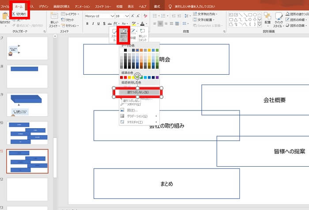309x210 pixels.
Task: Toggle Bold formatting
Action: pos(87,23)
